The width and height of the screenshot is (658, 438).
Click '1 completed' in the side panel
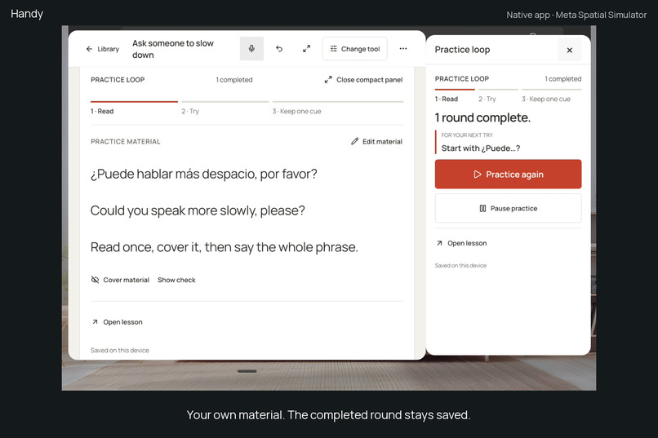point(563,79)
